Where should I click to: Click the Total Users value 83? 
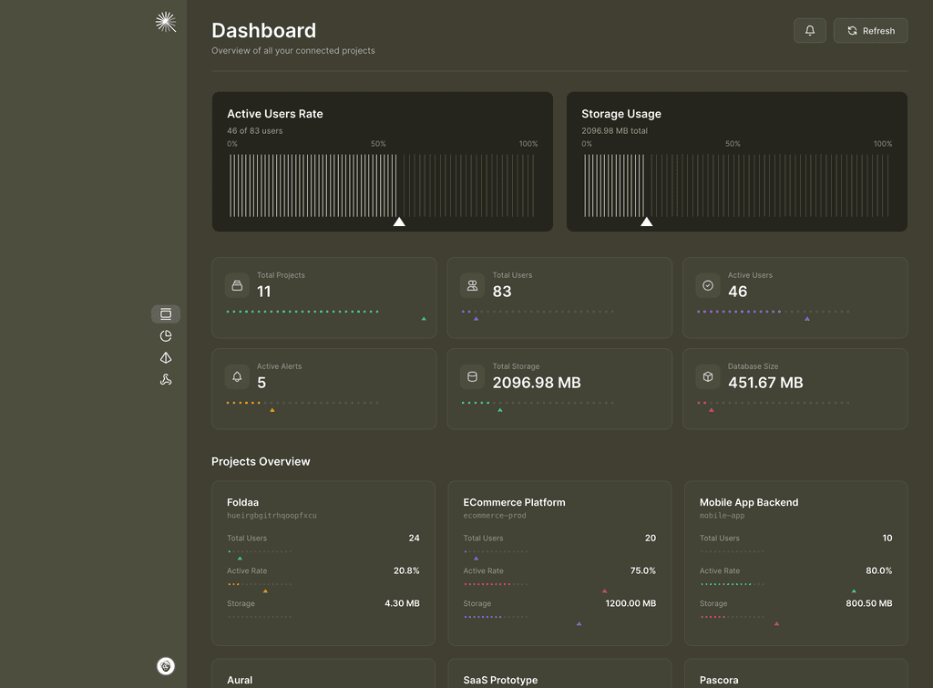click(502, 292)
